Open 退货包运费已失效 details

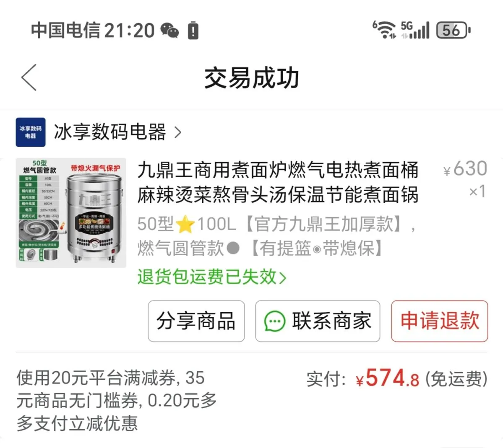[x=212, y=277]
